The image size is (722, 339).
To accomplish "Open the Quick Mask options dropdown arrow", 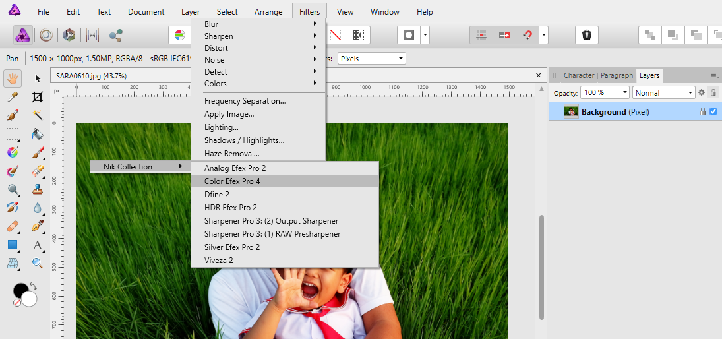I will click(425, 35).
